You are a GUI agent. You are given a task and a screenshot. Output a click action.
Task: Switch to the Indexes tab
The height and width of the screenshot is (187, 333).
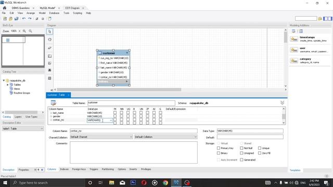click(64, 169)
